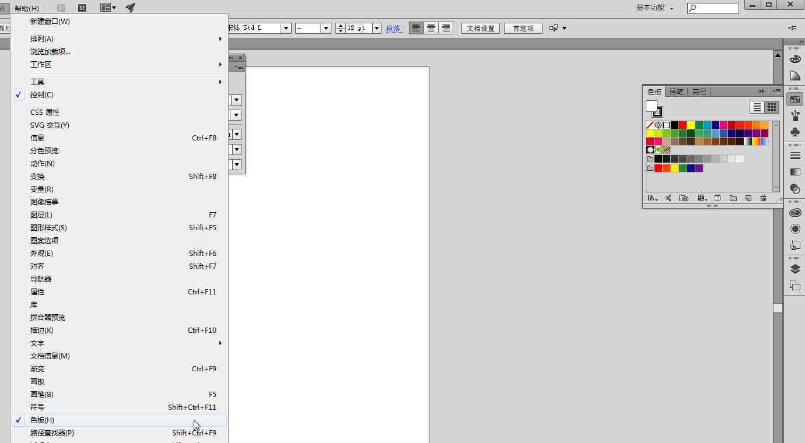Choose 路径查找器(P) from menu
The width and height of the screenshot is (805, 443).
point(119,433)
